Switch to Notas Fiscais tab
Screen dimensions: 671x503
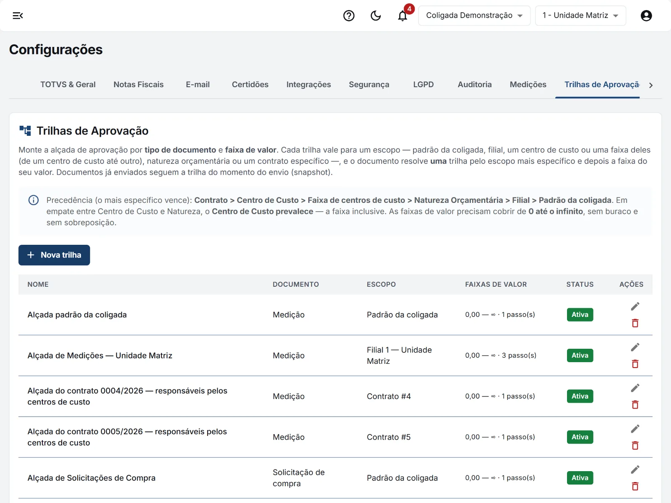[x=138, y=85]
